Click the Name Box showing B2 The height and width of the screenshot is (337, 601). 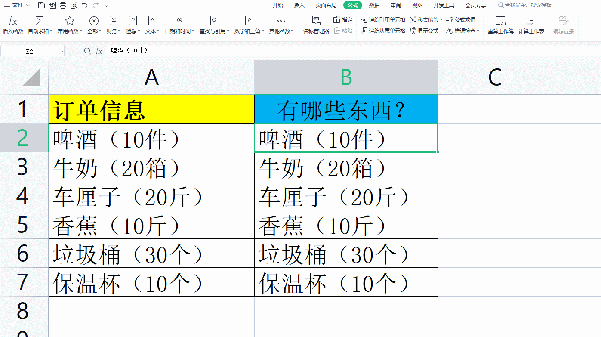[x=29, y=51]
